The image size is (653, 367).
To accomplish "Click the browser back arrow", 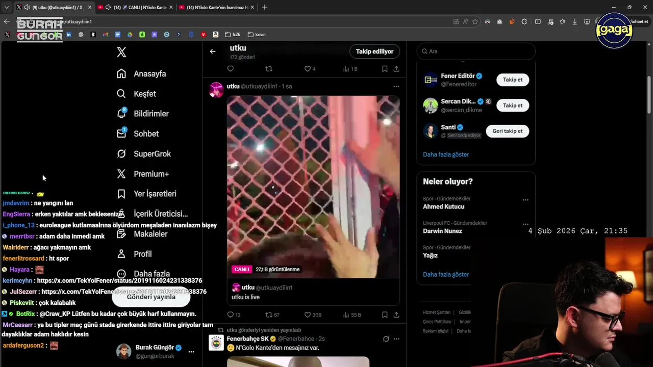I will pyautogui.click(x=6, y=22).
